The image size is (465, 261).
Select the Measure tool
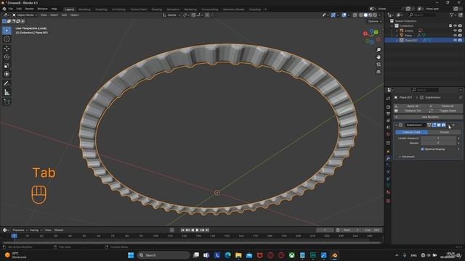7,92
